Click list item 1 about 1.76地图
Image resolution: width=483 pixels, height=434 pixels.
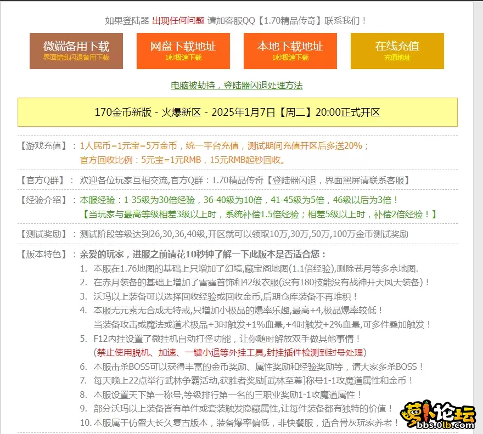point(249,269)
